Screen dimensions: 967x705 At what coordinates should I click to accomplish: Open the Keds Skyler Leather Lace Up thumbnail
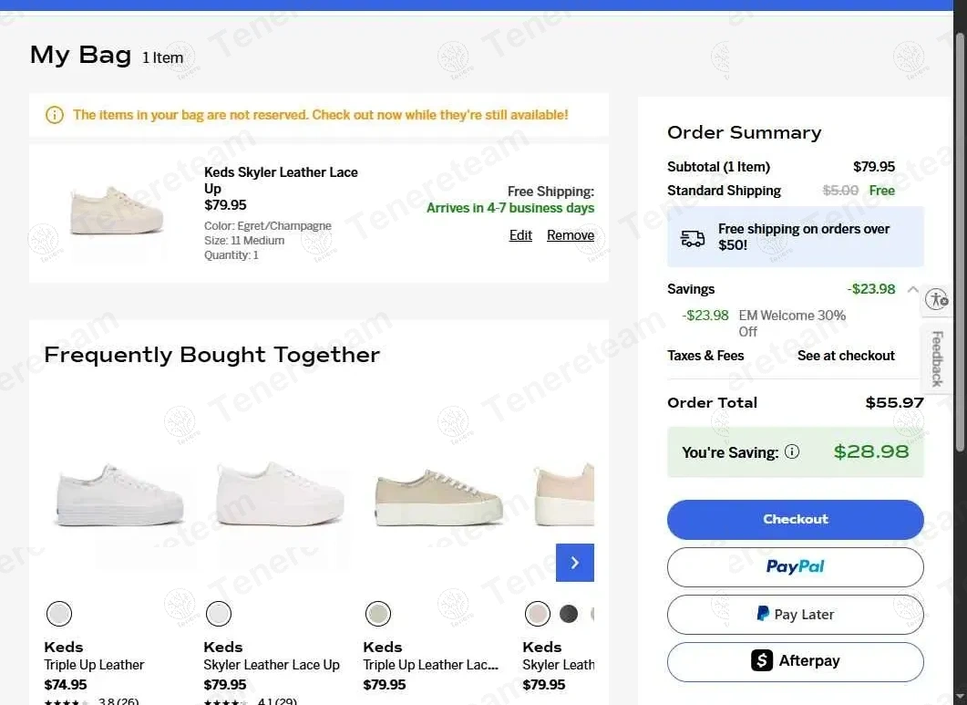point(116,210)
